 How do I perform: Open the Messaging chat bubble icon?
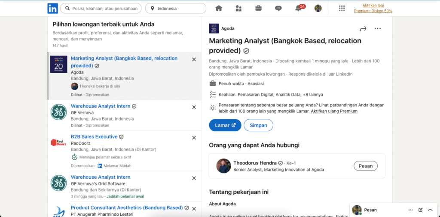(x=278, y=9)
